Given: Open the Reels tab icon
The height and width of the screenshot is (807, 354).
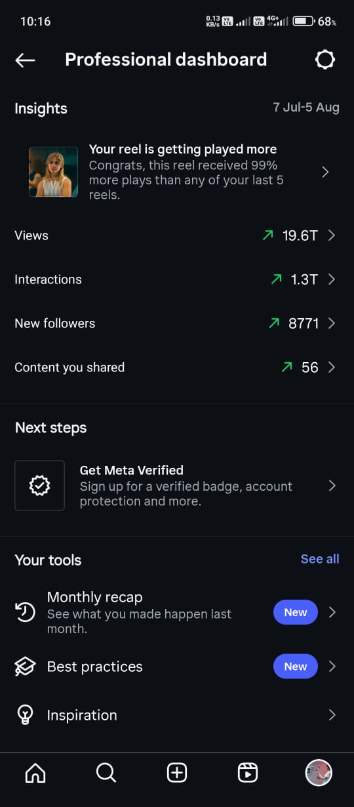Looking at the screenshot, I should pos(248,774).
